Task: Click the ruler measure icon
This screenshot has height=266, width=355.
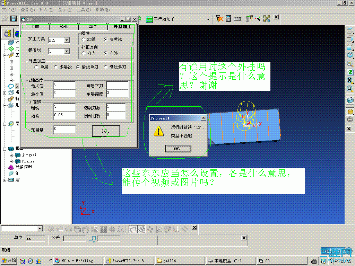Action: 237,19
